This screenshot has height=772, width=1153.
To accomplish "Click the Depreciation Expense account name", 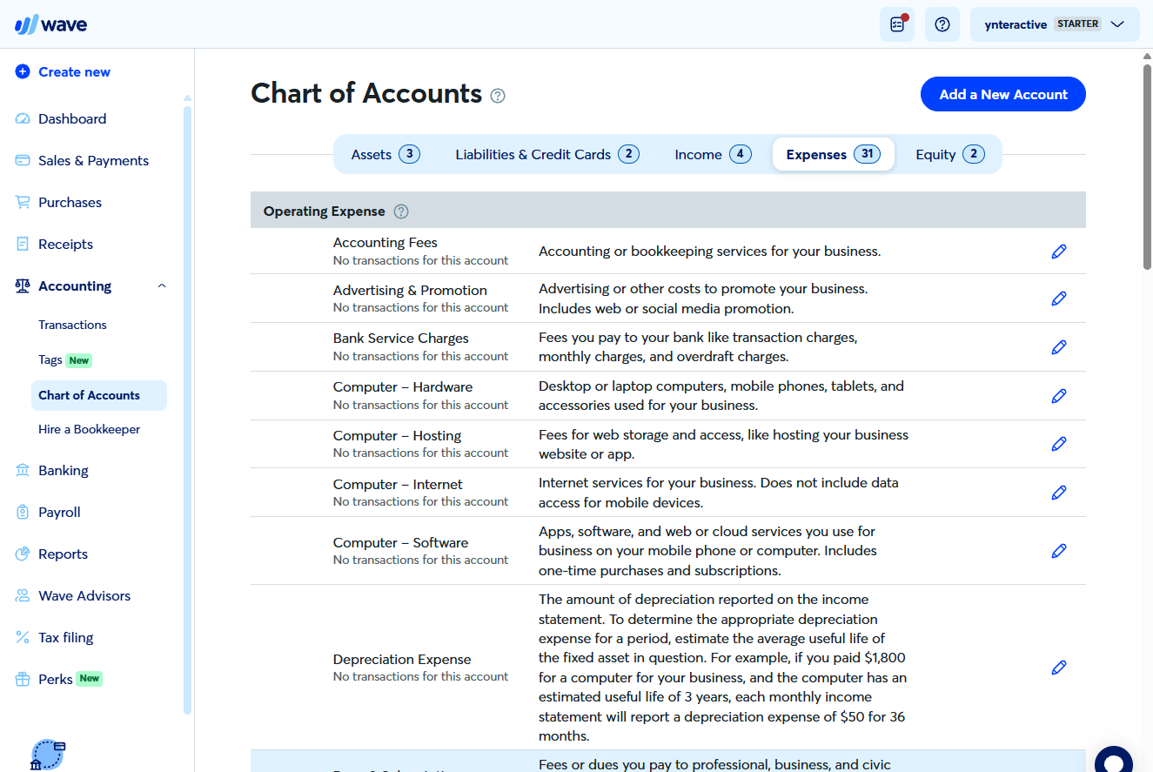I will (402, 660).
